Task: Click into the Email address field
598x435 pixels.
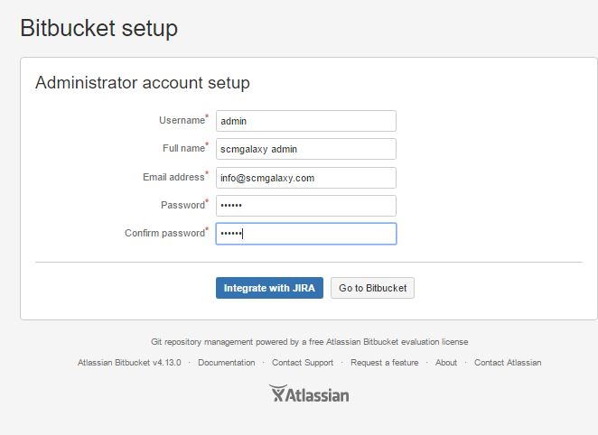Action: tap(305, 178)
